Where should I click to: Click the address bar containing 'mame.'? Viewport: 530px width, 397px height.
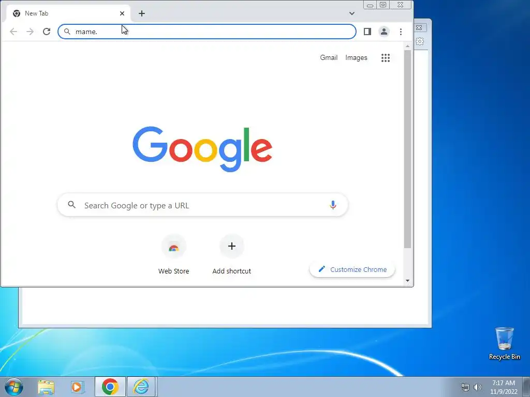point(207,32)
